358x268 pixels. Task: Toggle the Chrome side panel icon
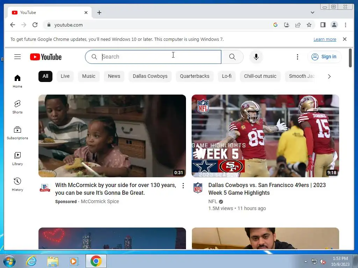coord(323,25)
